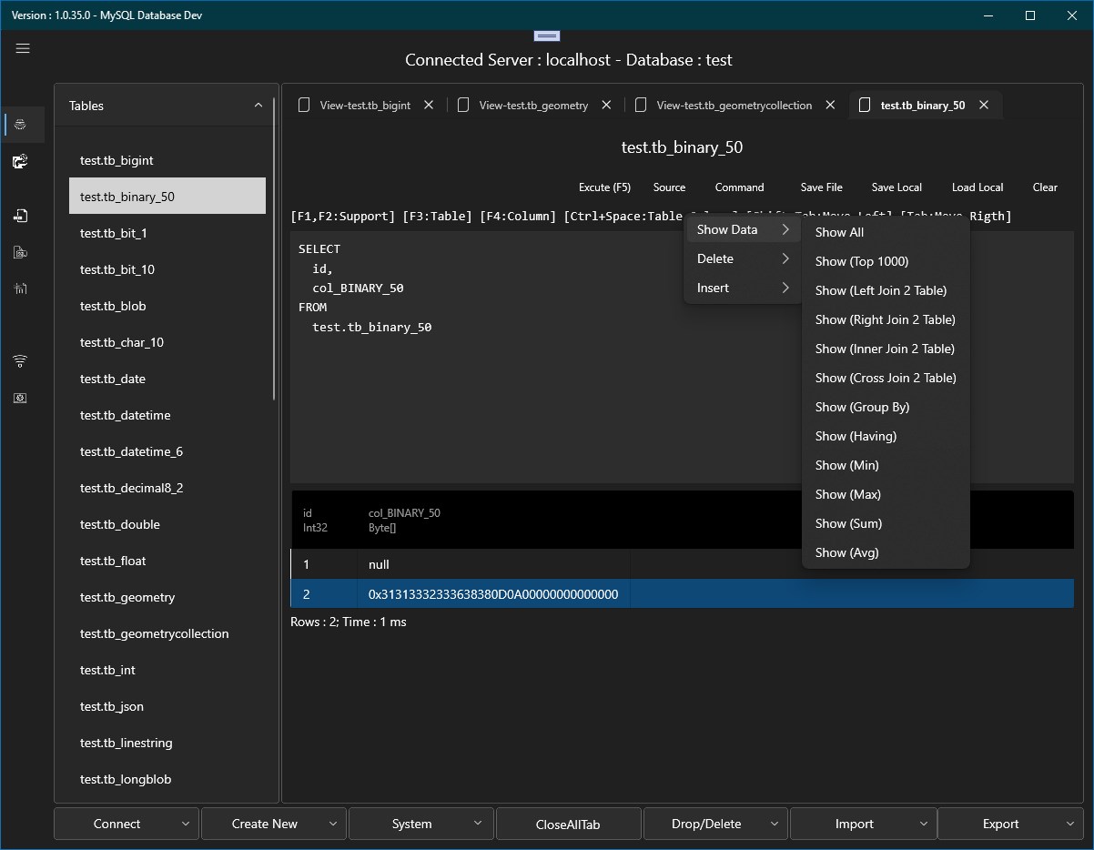1094x850 pixels.
Task: Run the query with Excute (F5)
Action: click(604, 187)
